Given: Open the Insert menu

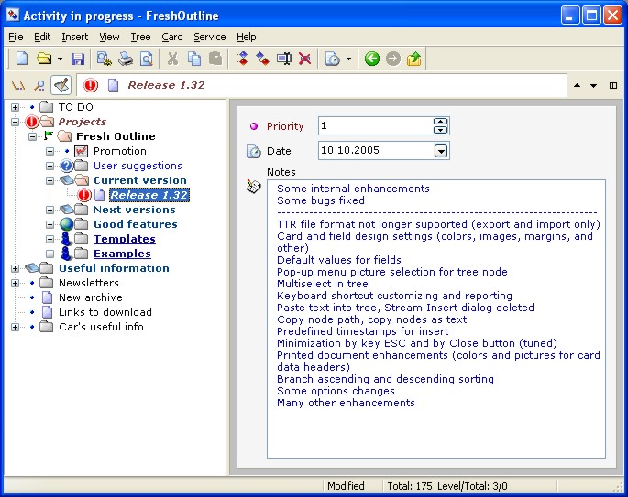Looking at the screenshot, I should click(74, 37).
